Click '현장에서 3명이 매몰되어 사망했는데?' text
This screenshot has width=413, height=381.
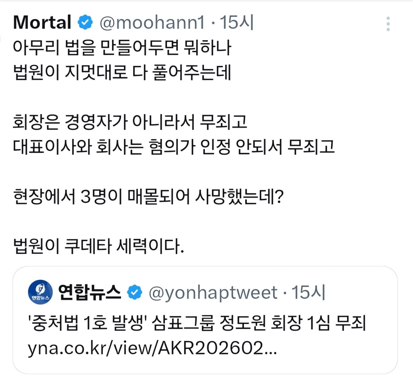click(148, 196)
